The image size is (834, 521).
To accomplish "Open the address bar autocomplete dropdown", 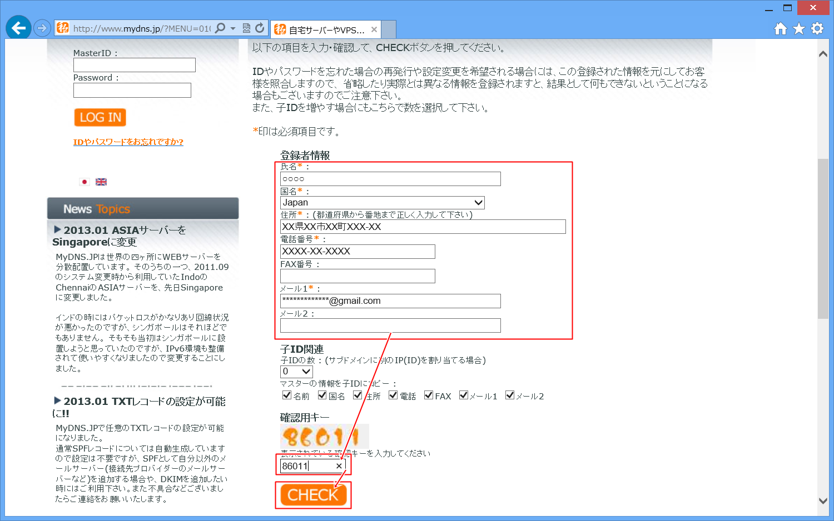I will [234, 29].
